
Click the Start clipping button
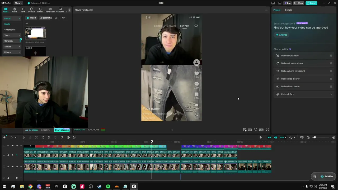[x=62, y=130]
